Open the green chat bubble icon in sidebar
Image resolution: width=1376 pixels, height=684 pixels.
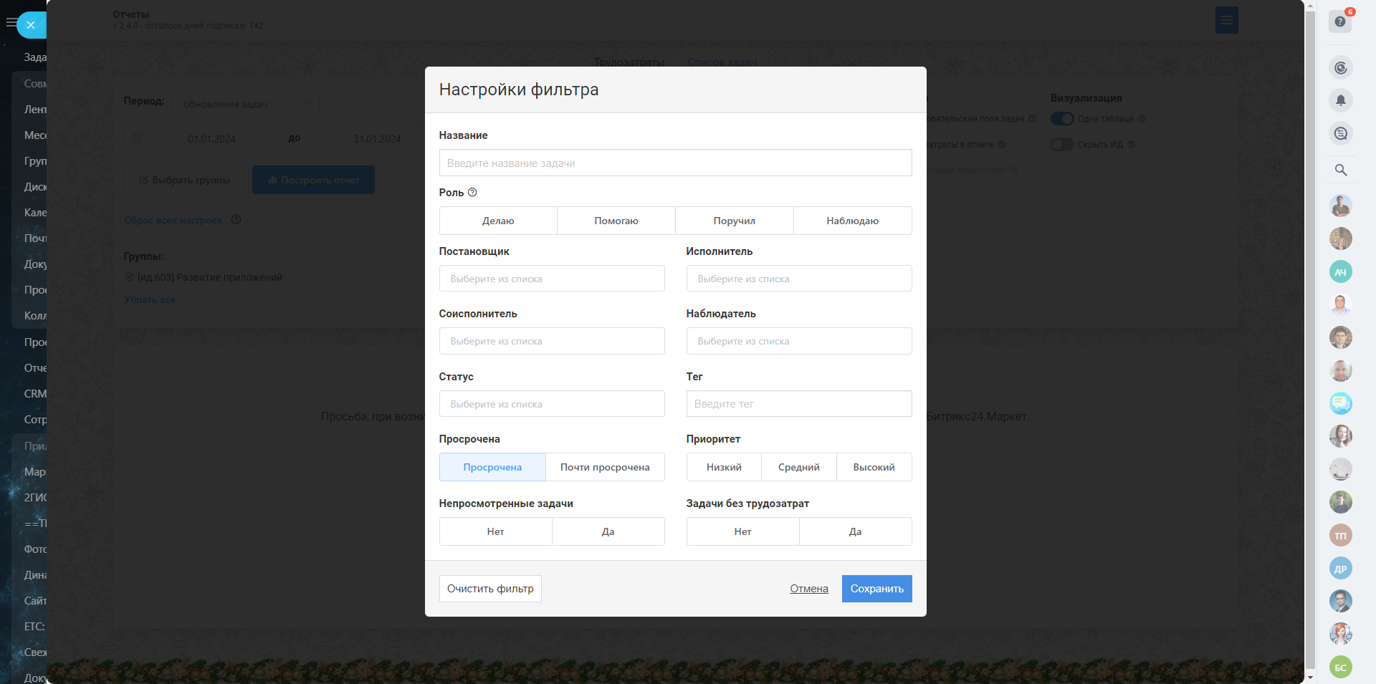pos(1340,403)
